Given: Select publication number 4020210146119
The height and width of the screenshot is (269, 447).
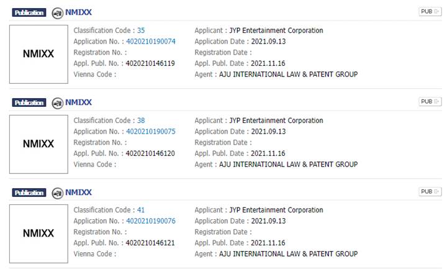Looking at the screenshot, I should [150, 63].
